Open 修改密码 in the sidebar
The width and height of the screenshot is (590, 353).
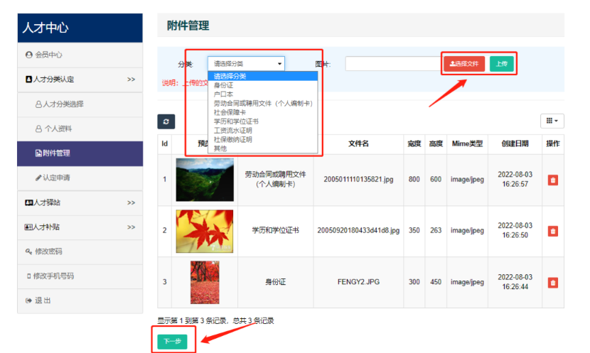[80, 251]
